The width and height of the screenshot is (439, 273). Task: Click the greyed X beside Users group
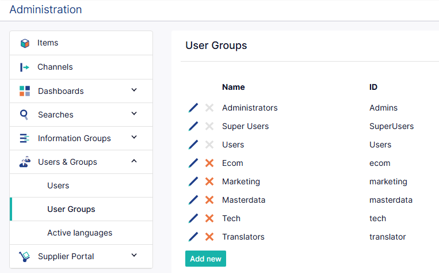[x=209, y=145]
